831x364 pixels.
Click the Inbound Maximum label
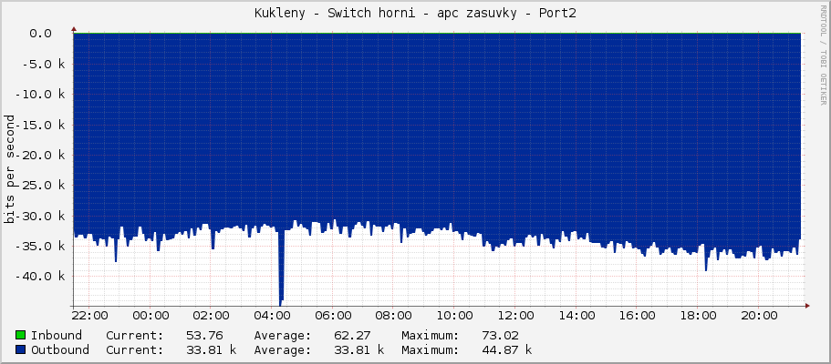click(x=430, y=336)
